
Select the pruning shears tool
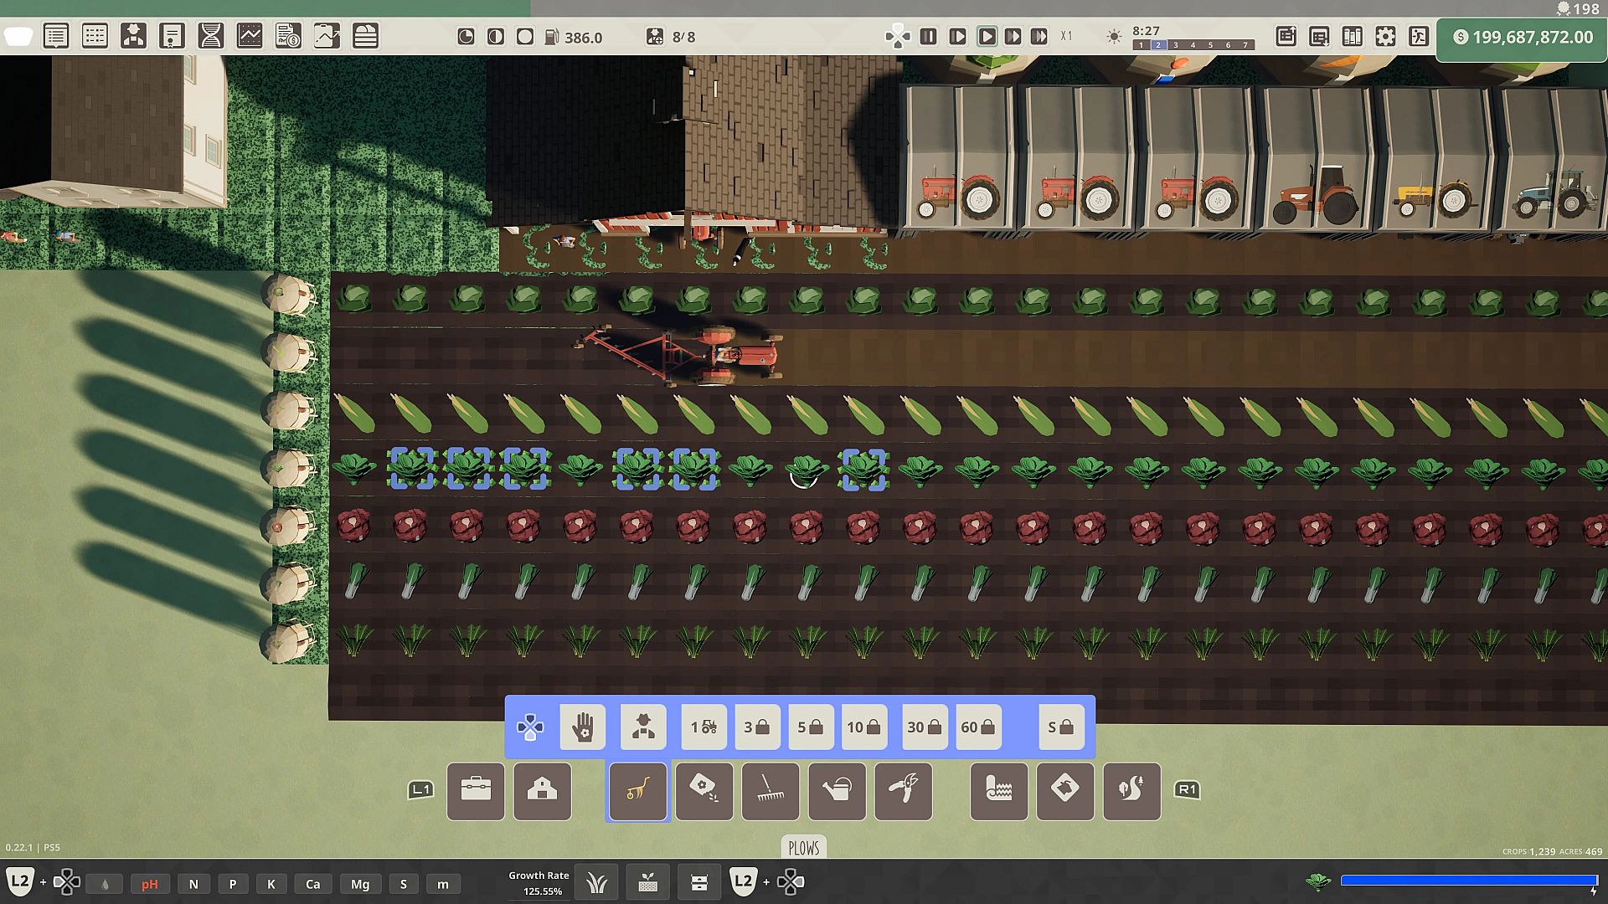(903, 791)
